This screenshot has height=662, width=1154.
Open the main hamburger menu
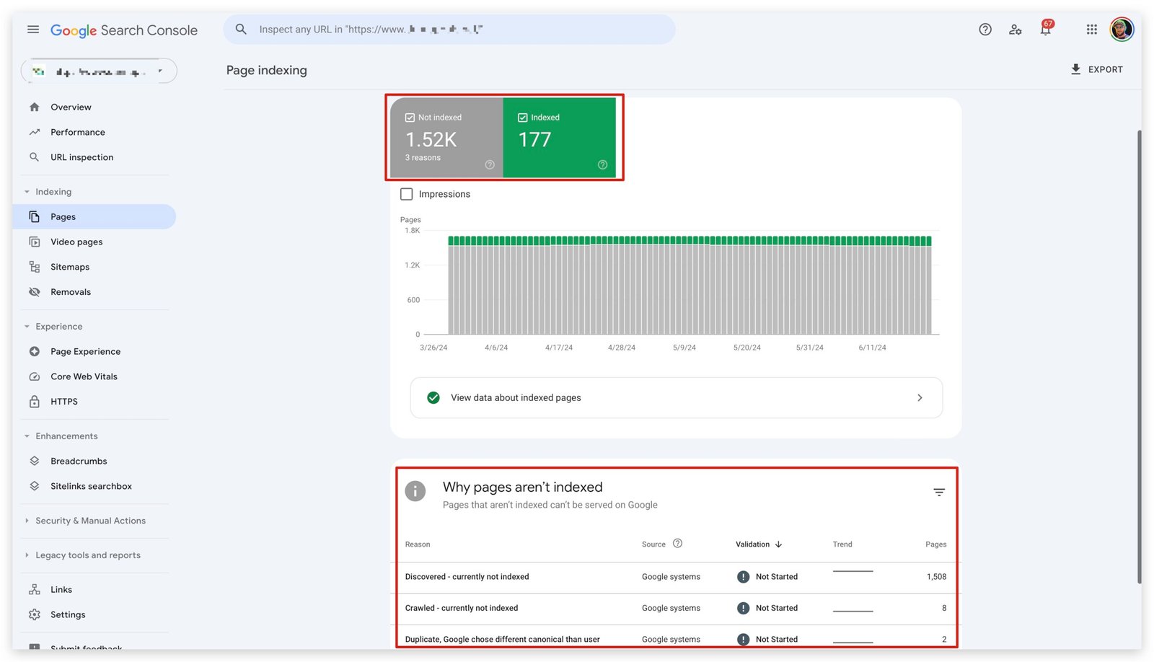[33, 30]
